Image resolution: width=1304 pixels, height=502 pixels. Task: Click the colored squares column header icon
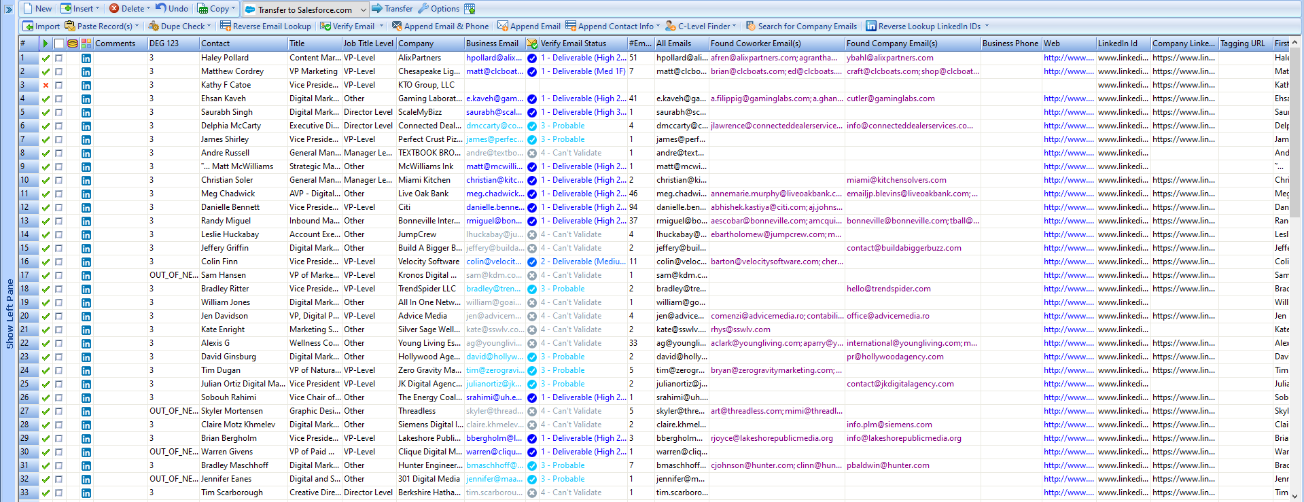(x=86, y=43)
